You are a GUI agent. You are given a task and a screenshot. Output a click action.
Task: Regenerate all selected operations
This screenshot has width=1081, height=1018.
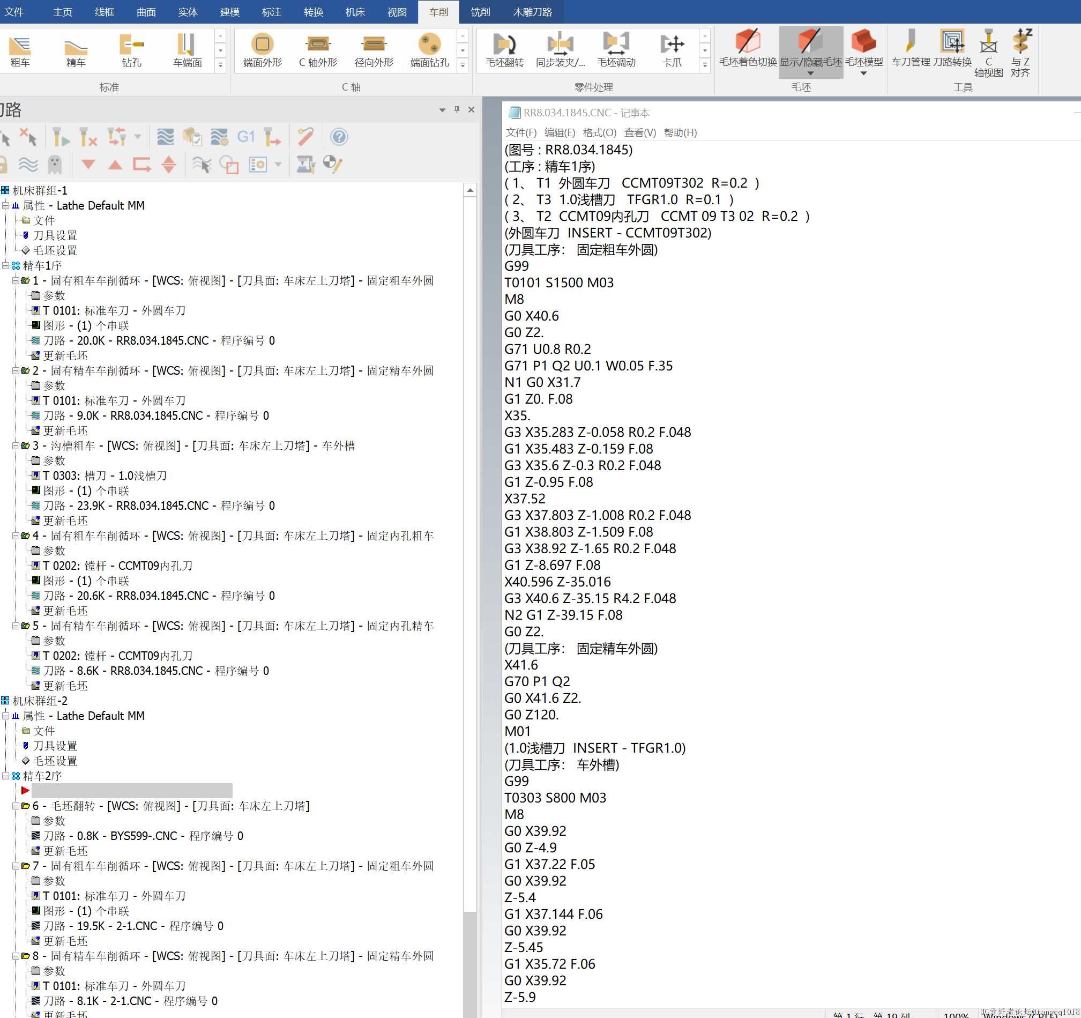coord(61,137)
